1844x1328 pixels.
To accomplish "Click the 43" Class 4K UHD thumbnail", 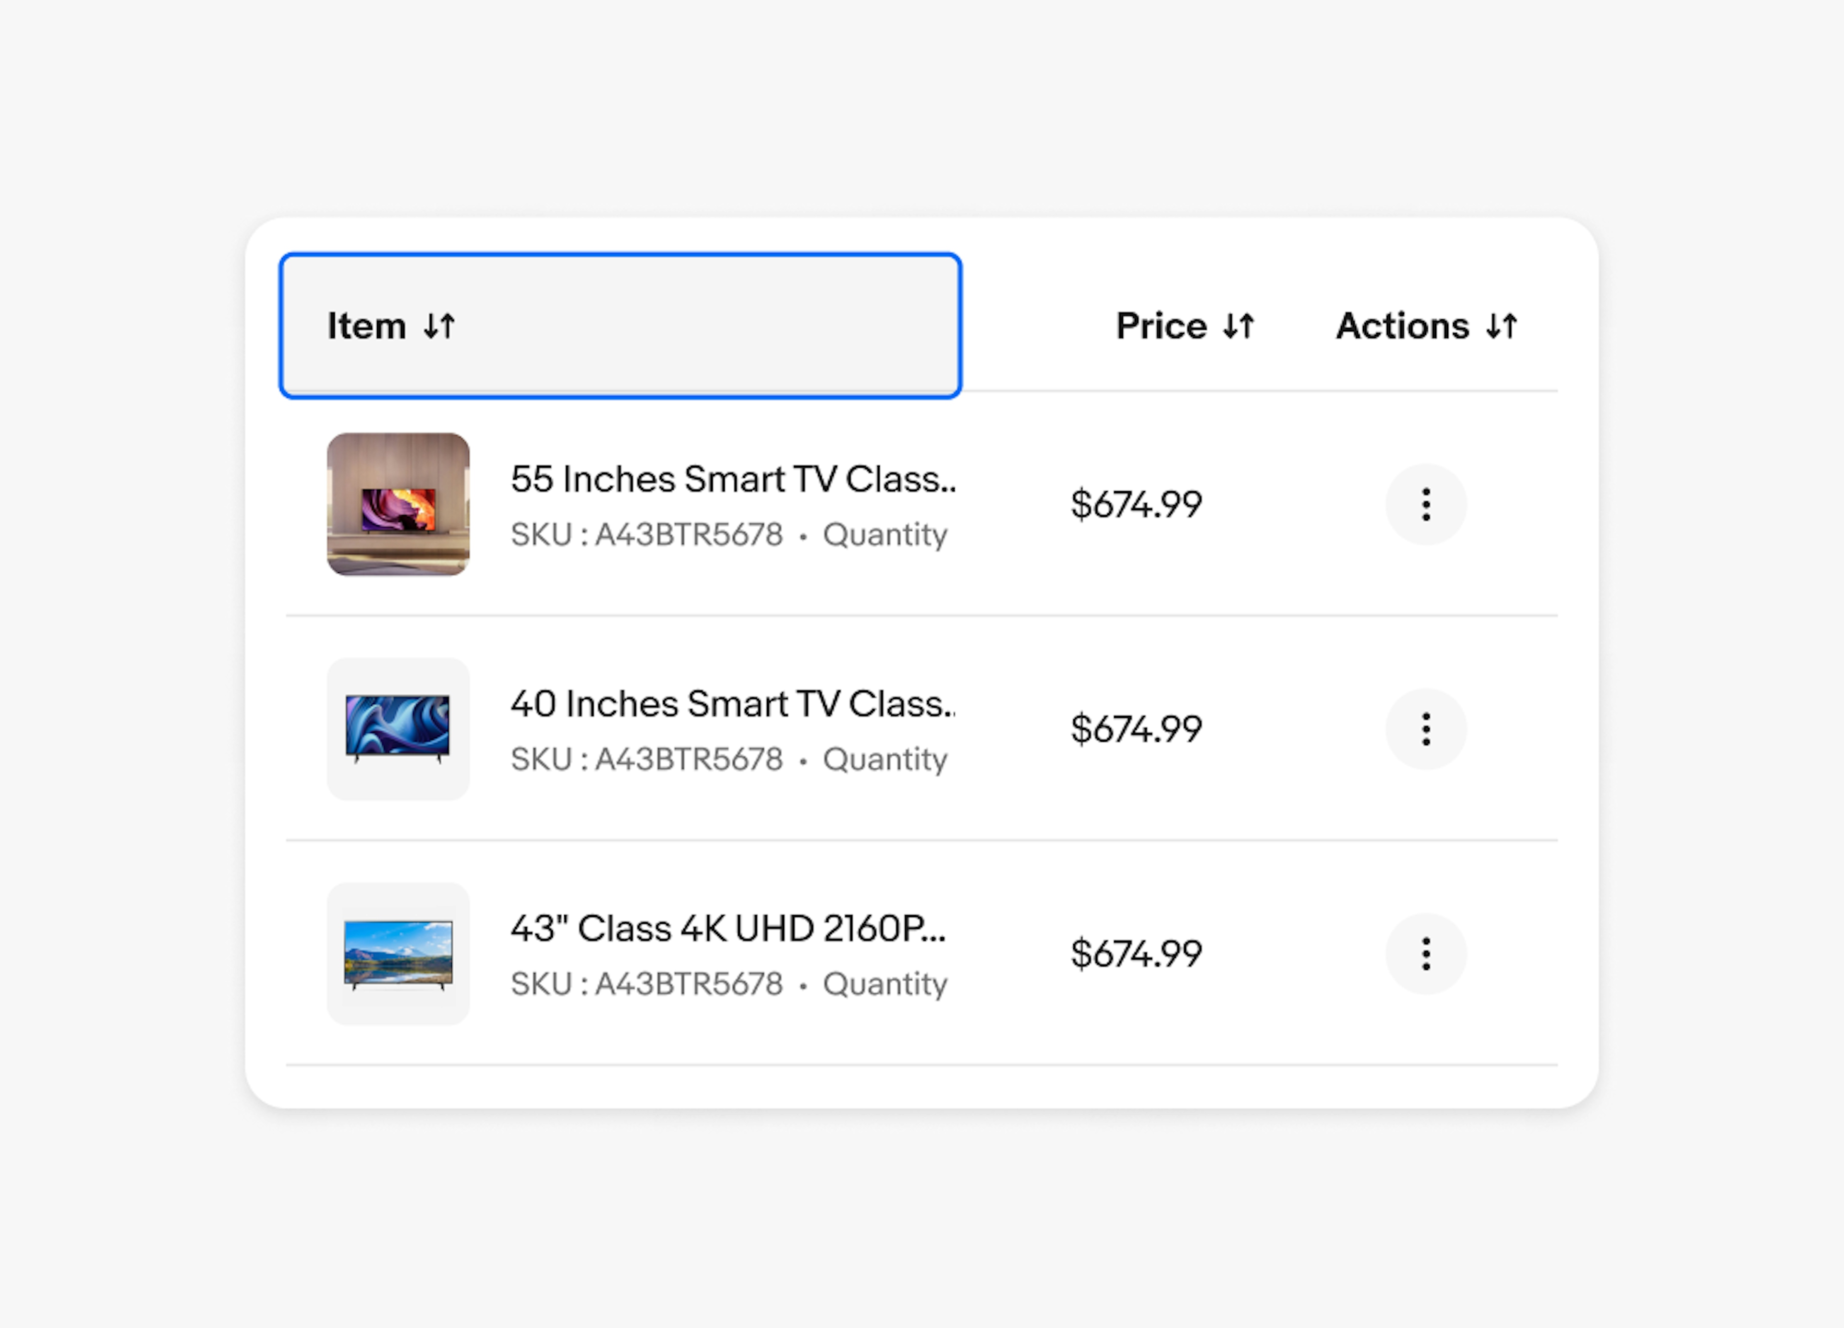I will [x=399, y=954].
